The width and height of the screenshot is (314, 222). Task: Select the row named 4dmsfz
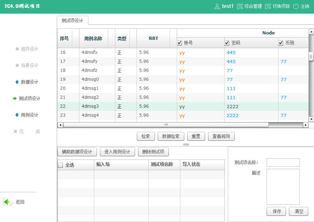(x=183, y=71)
